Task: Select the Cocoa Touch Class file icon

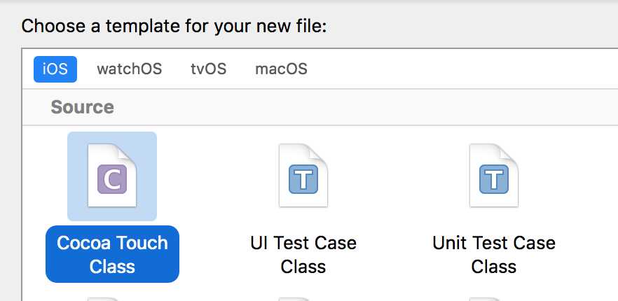Action: pyautogui.click(x=112, y=175)
